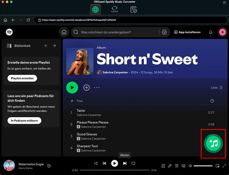Open miniplayer icon
229x175 pixels.
218,166
